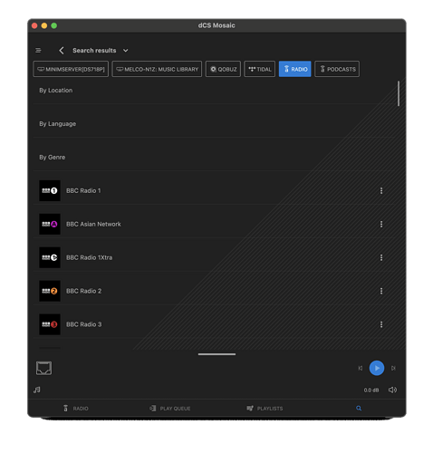Select the highlighted RADIO filter tab
The height and width of the screenshot is (453, 433).
pos(295,69)
